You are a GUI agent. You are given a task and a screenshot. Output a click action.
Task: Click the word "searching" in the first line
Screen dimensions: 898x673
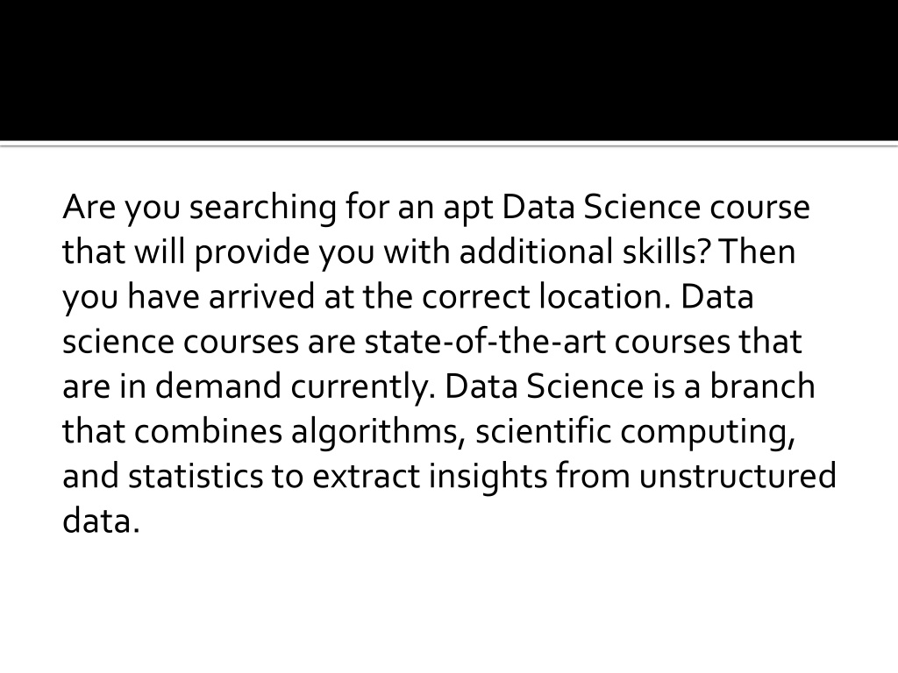262,208
